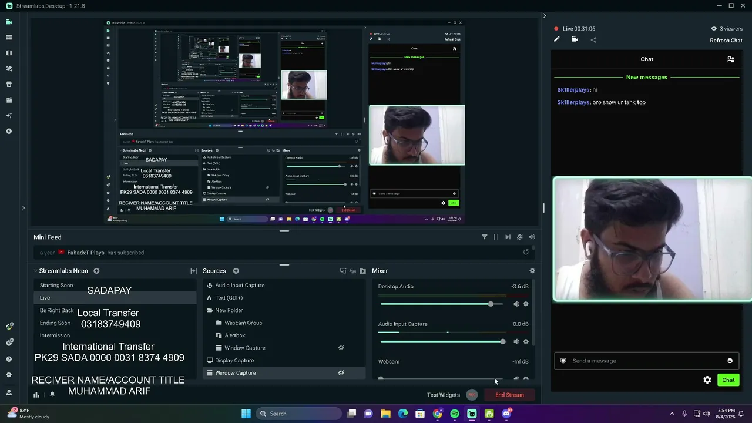Image resolution: width=752 pixels, height=423 pixels.
Task: Open Discord from the taskbar
Action: (506, 414)
